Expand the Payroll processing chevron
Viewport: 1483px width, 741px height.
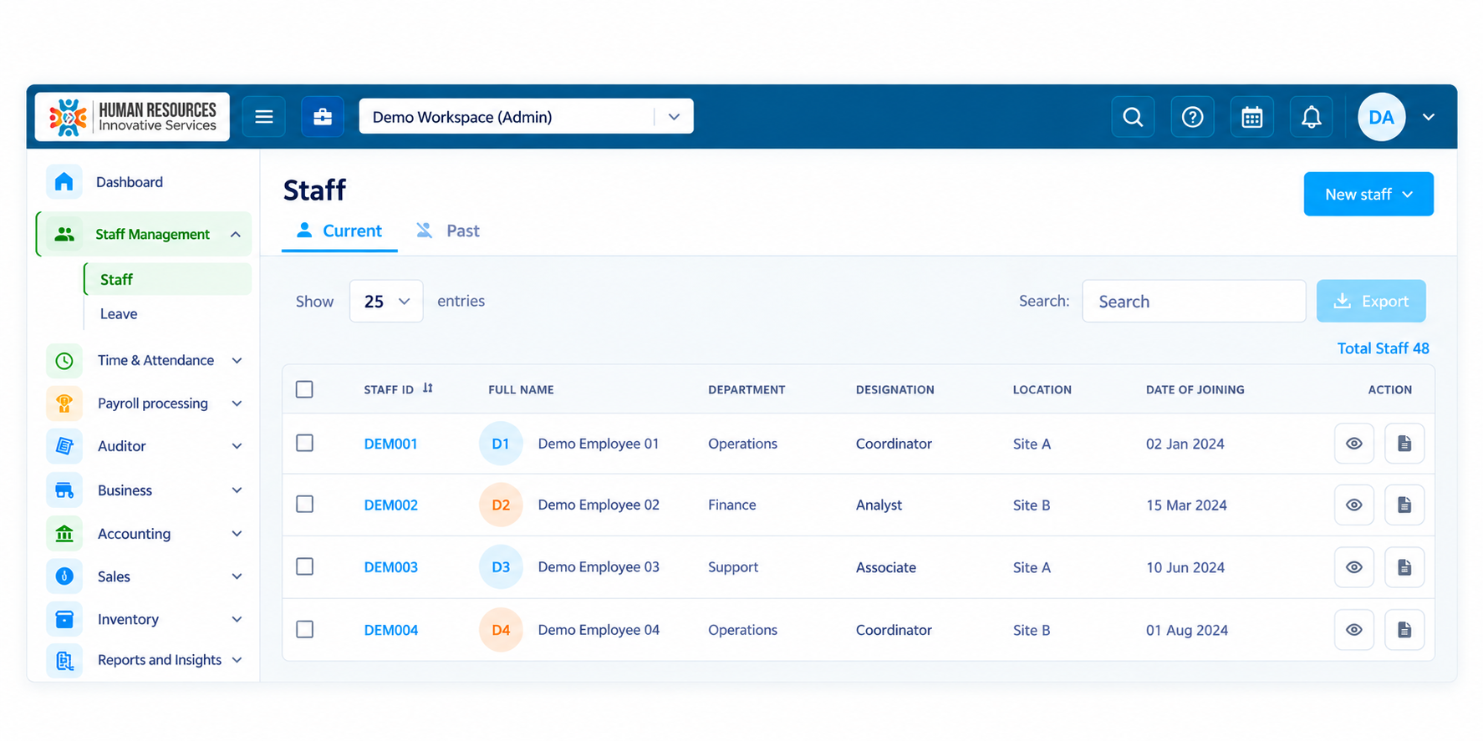pyautogui.click(x=237, y=403)
